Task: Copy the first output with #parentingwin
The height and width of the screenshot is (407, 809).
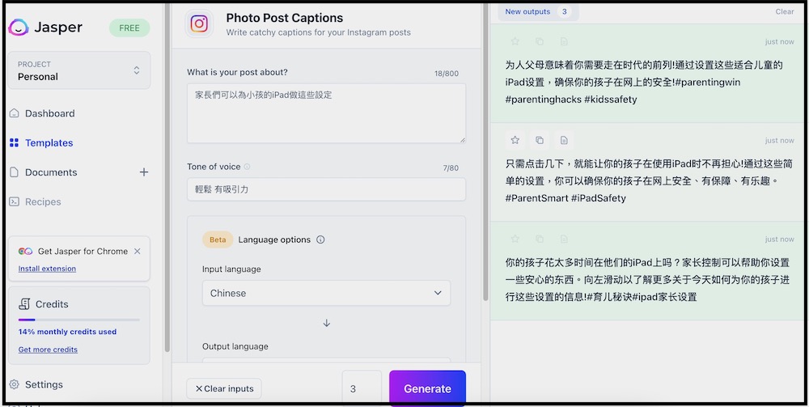Action: pyautogui.click(x=539, y=41)
